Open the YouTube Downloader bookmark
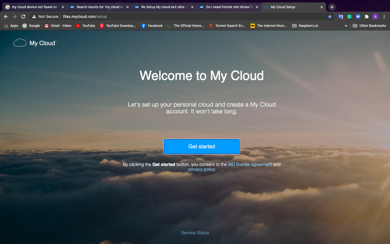Viewport: 390px width, 244px height. pos(118,26)
